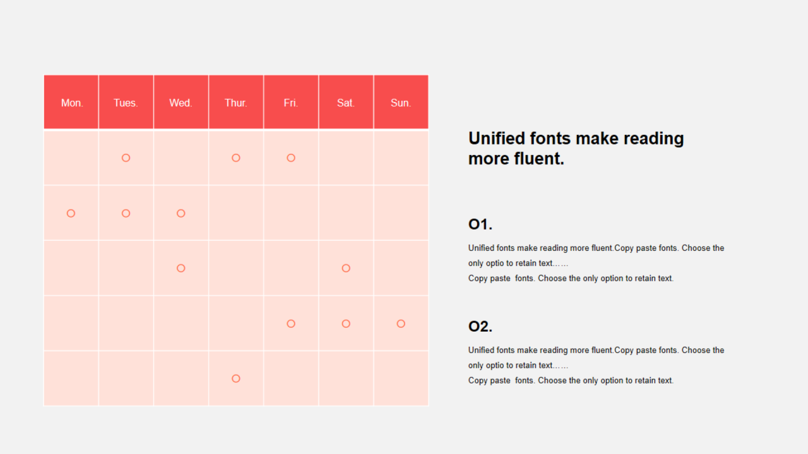Select the circle in Wednesday's third row
The width and height of the screenshot is (808, 454).
181,268
